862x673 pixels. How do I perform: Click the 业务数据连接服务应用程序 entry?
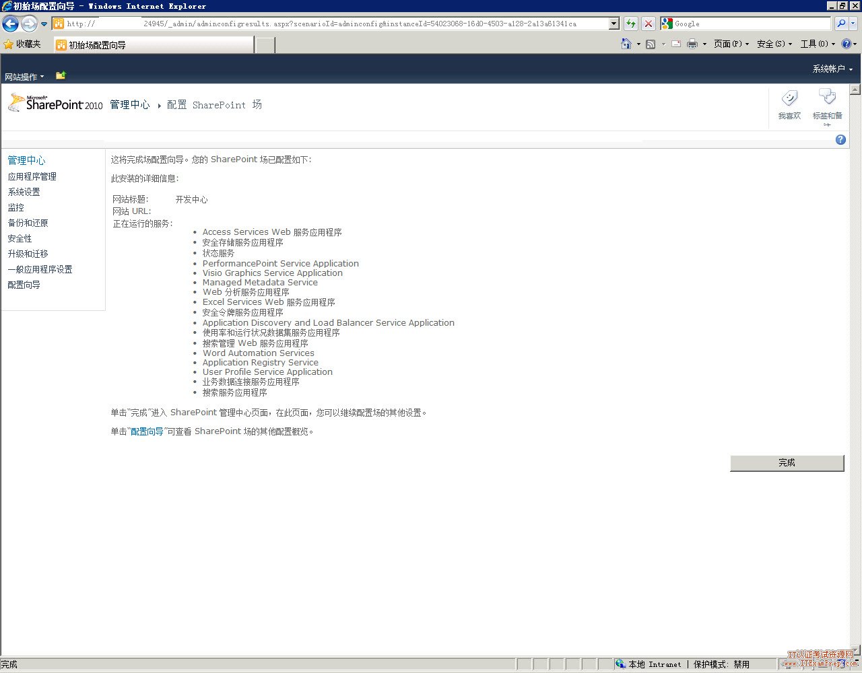[251, 382]
